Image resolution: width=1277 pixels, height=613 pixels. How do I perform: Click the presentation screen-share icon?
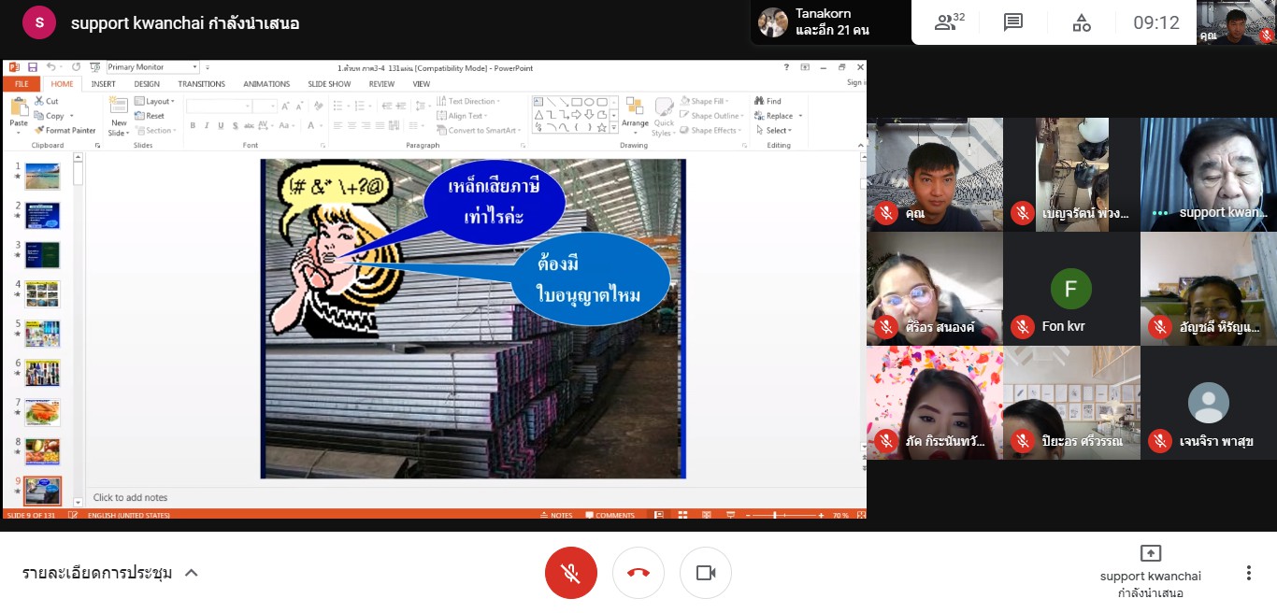click(1151, 553)
